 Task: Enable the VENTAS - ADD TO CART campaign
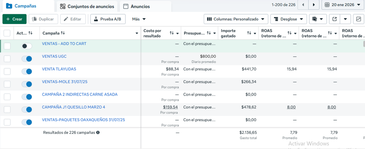(27, 46)
